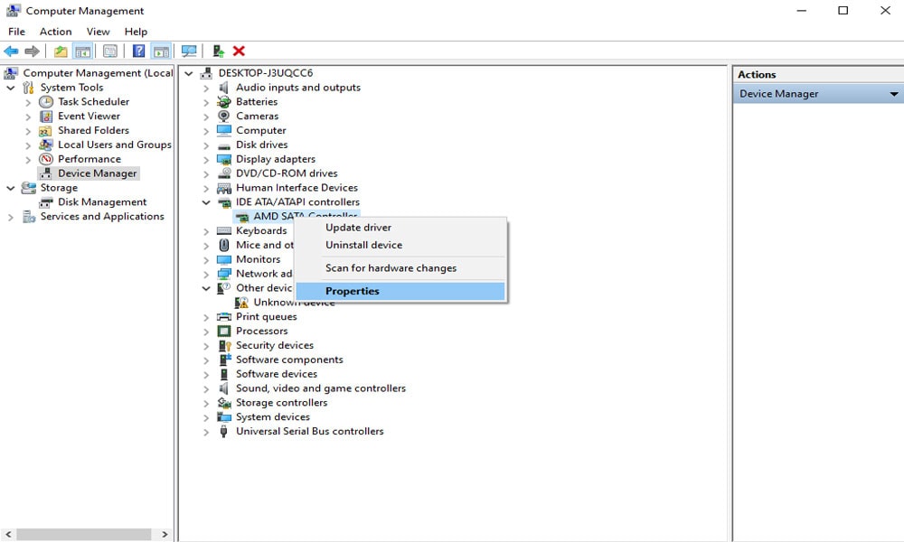The height and width of the screenshot is (542, 904).
Task: Select the Computer device category
Action: click(x=260, y=131)
